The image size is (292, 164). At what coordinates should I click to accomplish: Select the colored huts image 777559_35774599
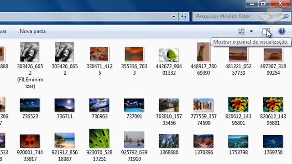pos(203,105)
